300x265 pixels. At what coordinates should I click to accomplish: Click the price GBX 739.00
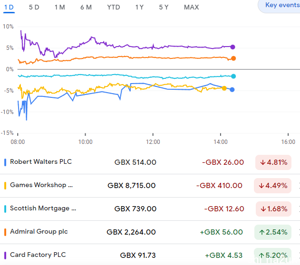click(135, 209)
